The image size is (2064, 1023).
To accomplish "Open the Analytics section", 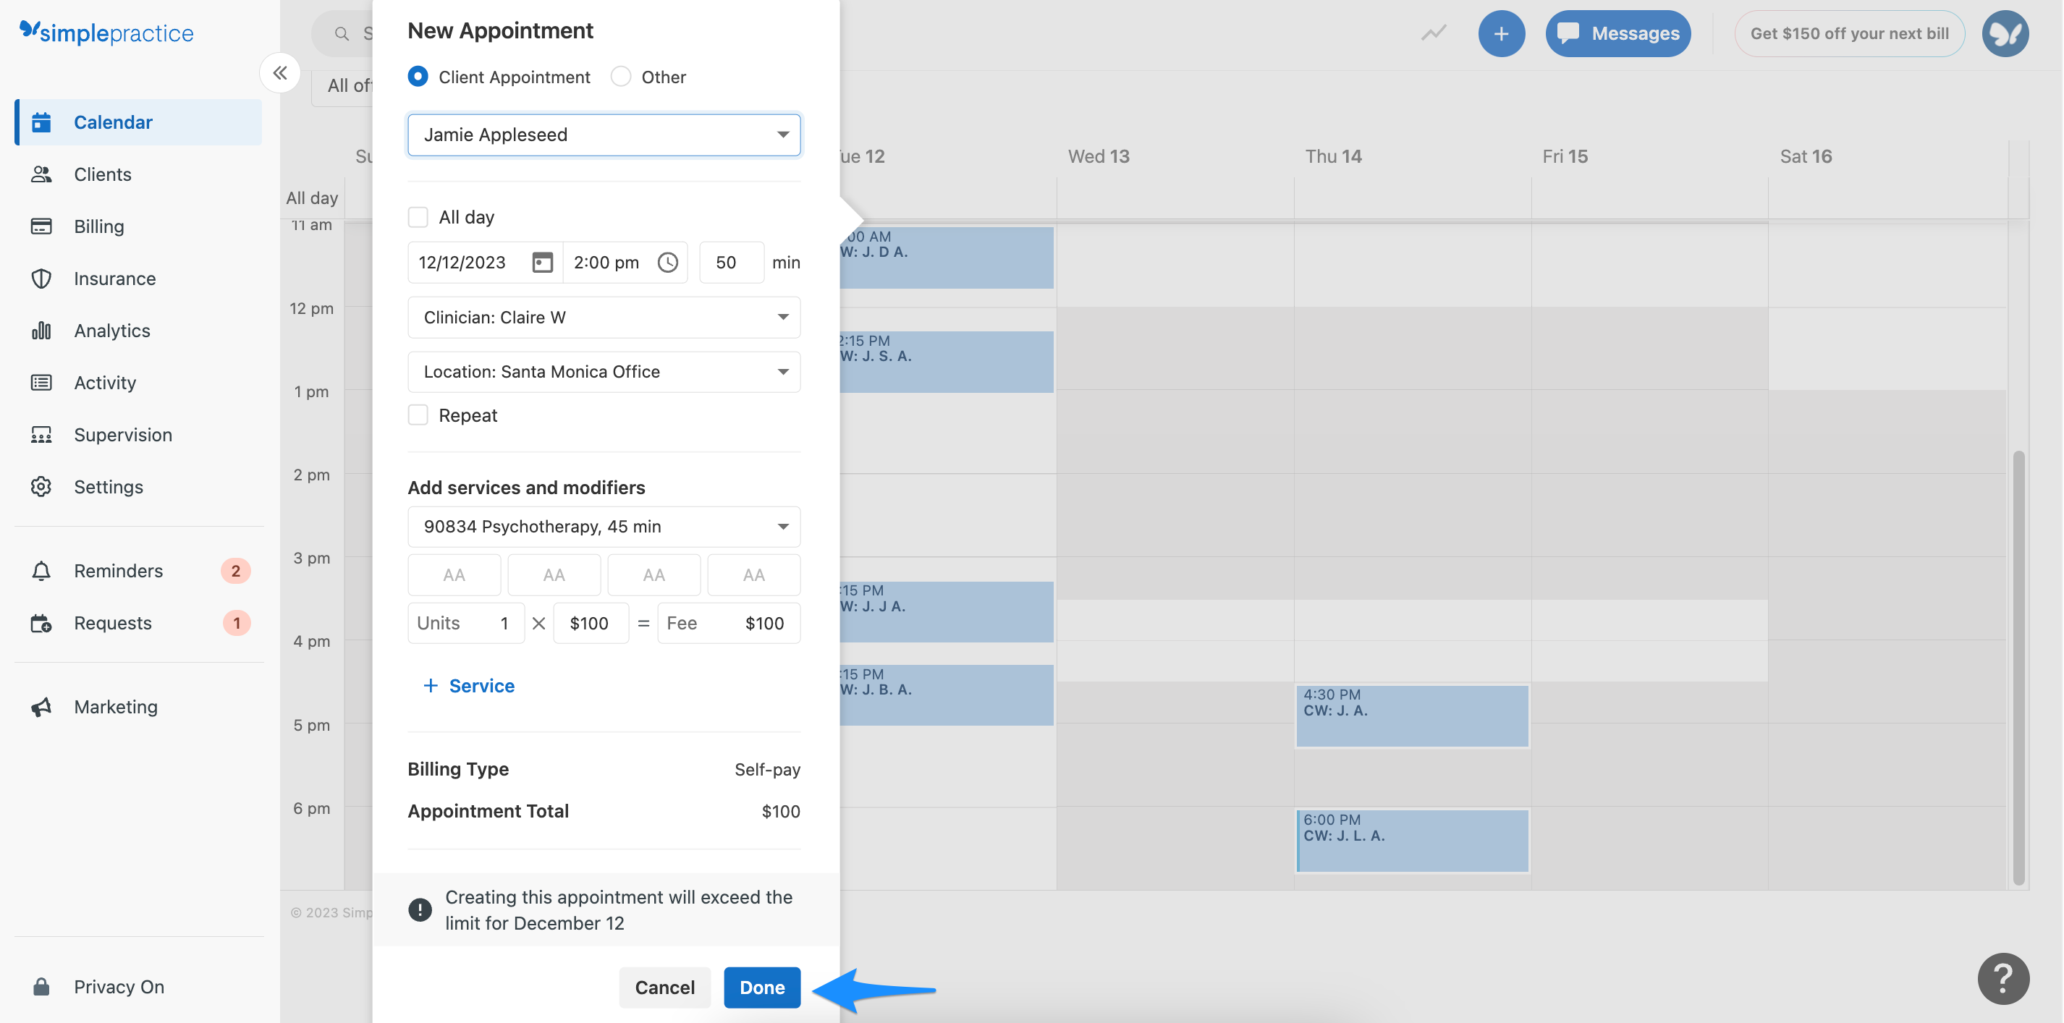I will click(x=111, y=330).
